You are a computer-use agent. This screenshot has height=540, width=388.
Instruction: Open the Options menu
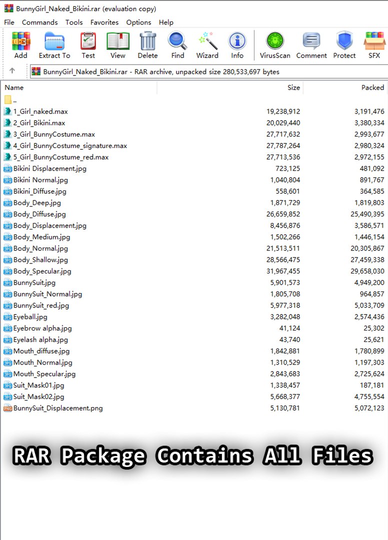(x=138, y=22)
